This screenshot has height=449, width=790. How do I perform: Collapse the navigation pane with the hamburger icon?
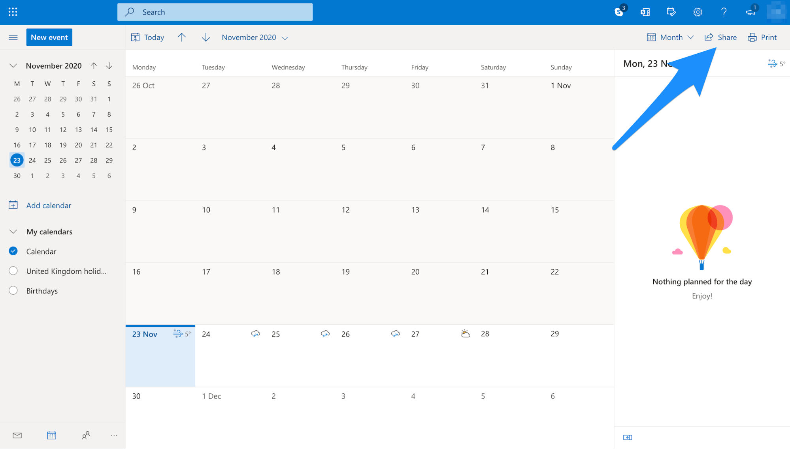(x=13, y=37)
